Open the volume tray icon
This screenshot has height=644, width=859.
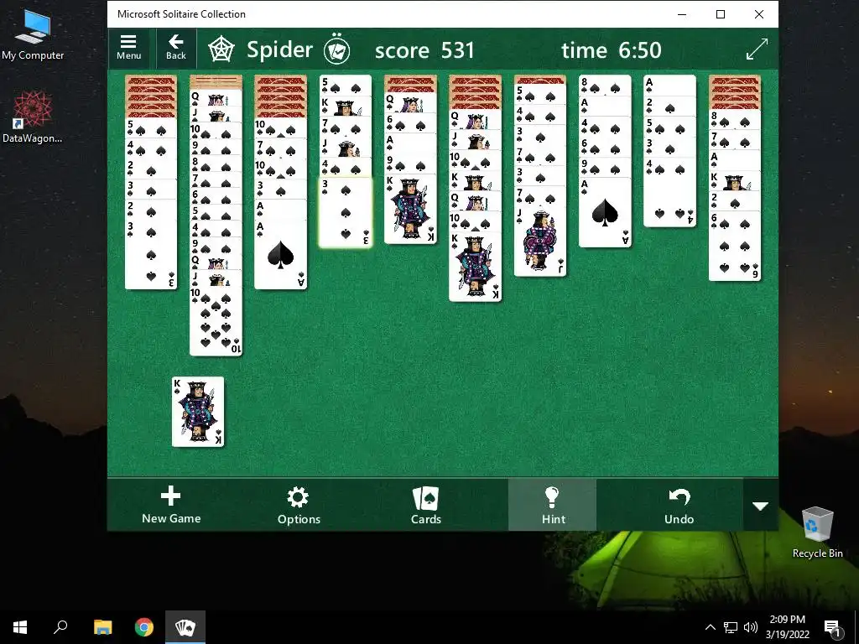pos(751,627)
